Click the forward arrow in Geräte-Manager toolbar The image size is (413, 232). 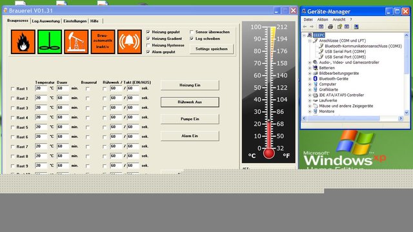coord(312,26)
